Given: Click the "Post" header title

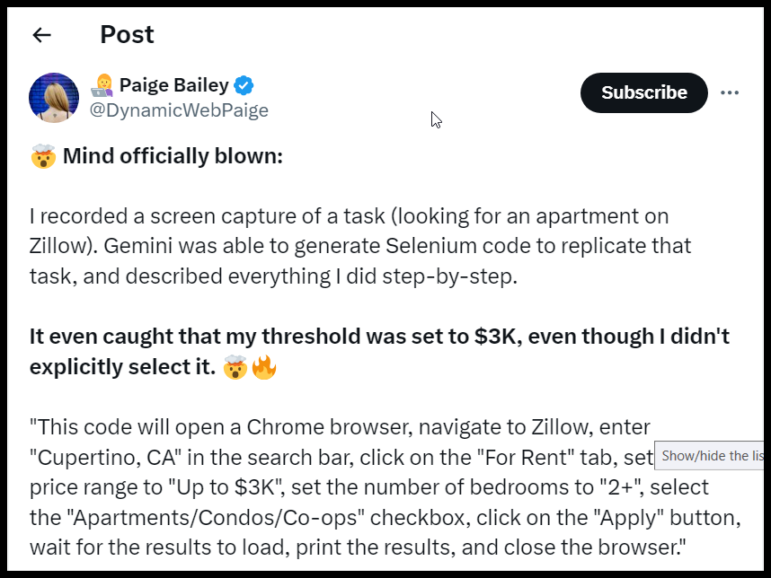Looking at the screenshot, I should [x=127, y=35].
